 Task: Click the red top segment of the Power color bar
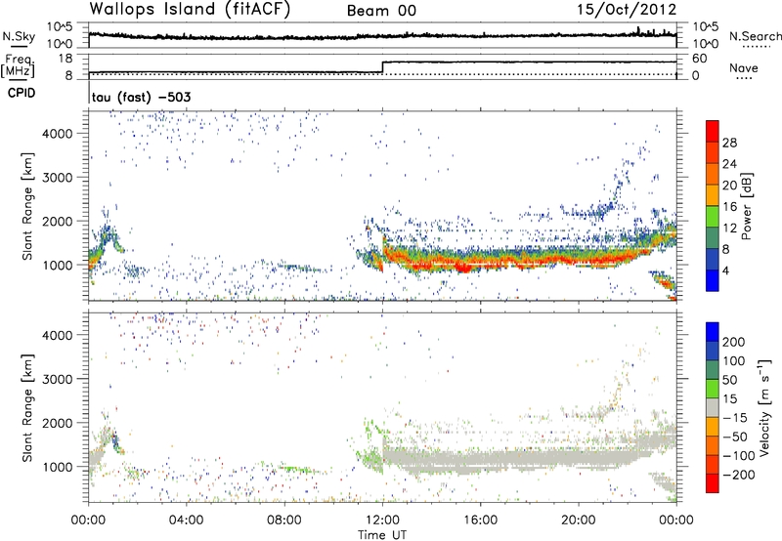coord(713,131)
